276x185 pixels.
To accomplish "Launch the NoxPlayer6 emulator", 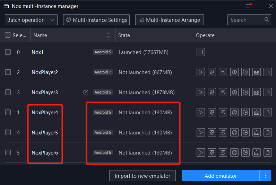I will (201, 152).
